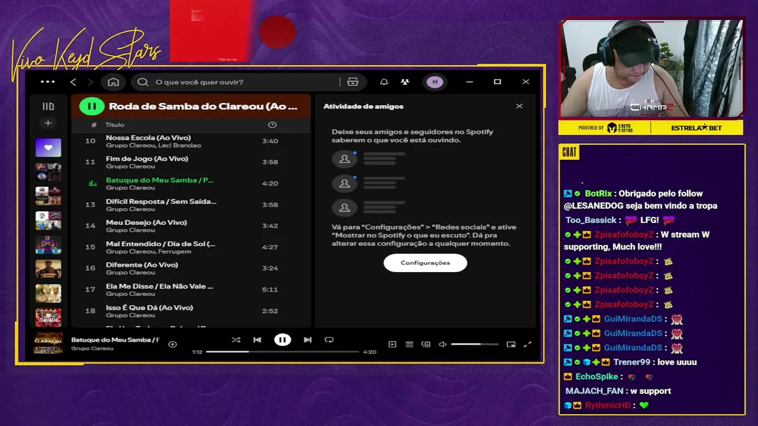Click MAJACH_FAN username in chat

[x=595, y=391]
